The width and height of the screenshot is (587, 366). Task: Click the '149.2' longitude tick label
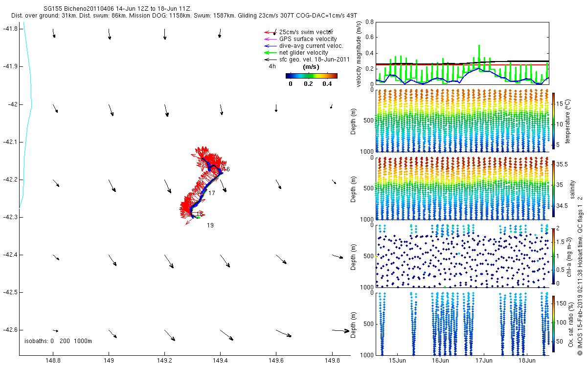coord(165,360)
